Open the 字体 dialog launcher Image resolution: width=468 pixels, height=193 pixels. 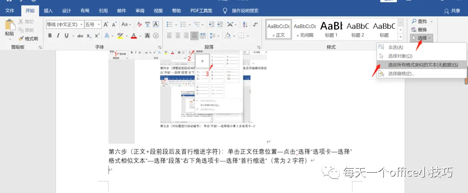[x=160, y=47]
